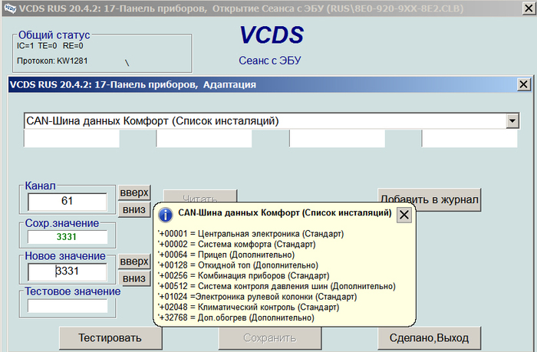Image resolution: width=537 pixels, height=352 pixels.
Task: Click the Добавить в журнал button
Action: pyautogui.click(x=429, y=199)
